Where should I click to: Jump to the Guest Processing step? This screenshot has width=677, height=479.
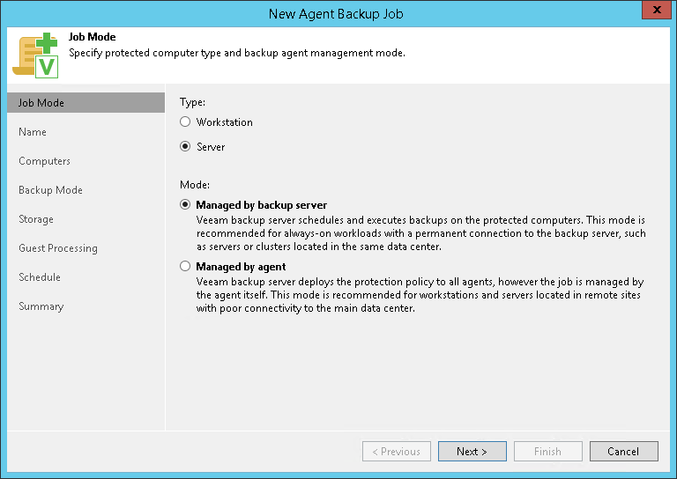pos(58,248)
